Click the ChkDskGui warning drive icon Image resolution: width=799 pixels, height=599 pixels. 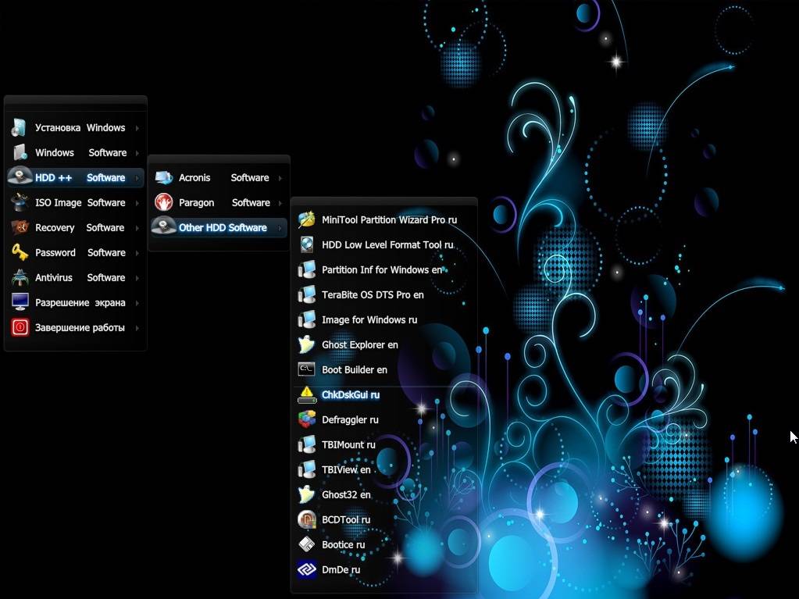coord(307,394)
